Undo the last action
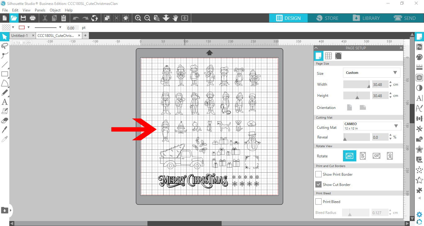This screenshot has height=226, width=424. point(76,18)
